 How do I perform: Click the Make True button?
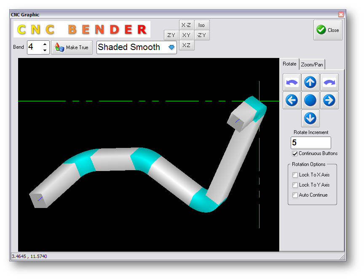tap(72, 47)
